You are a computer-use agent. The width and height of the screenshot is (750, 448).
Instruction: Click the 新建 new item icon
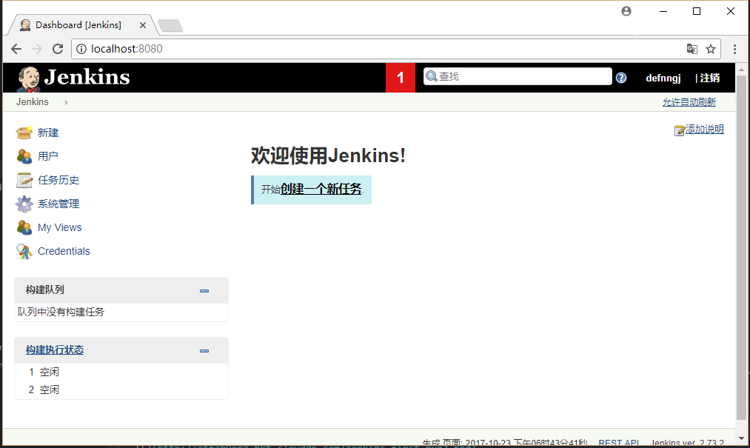(x=24, y=133)
